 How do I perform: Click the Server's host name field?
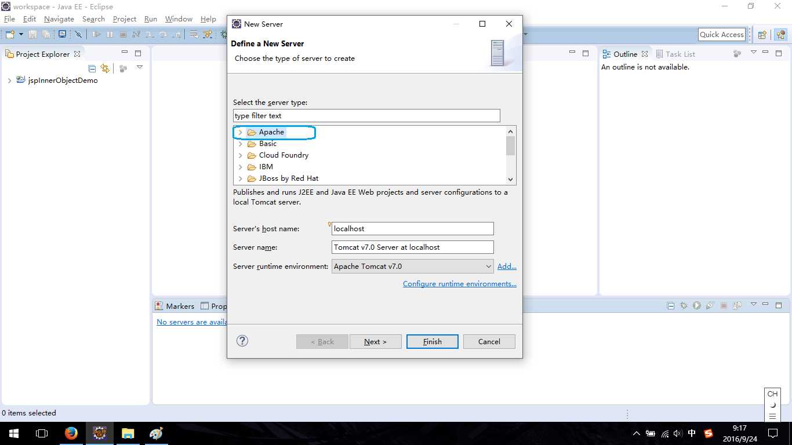point(413,229)
